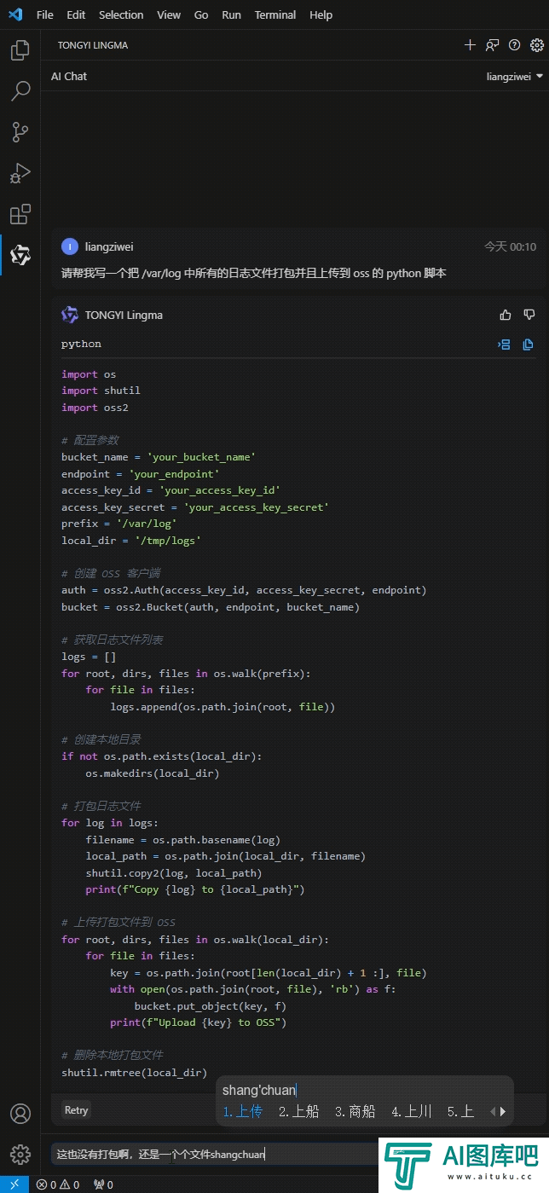Open the liangziwei account dropdown
The height and width of the screenshot is (1193, 549).
(514, 77)
